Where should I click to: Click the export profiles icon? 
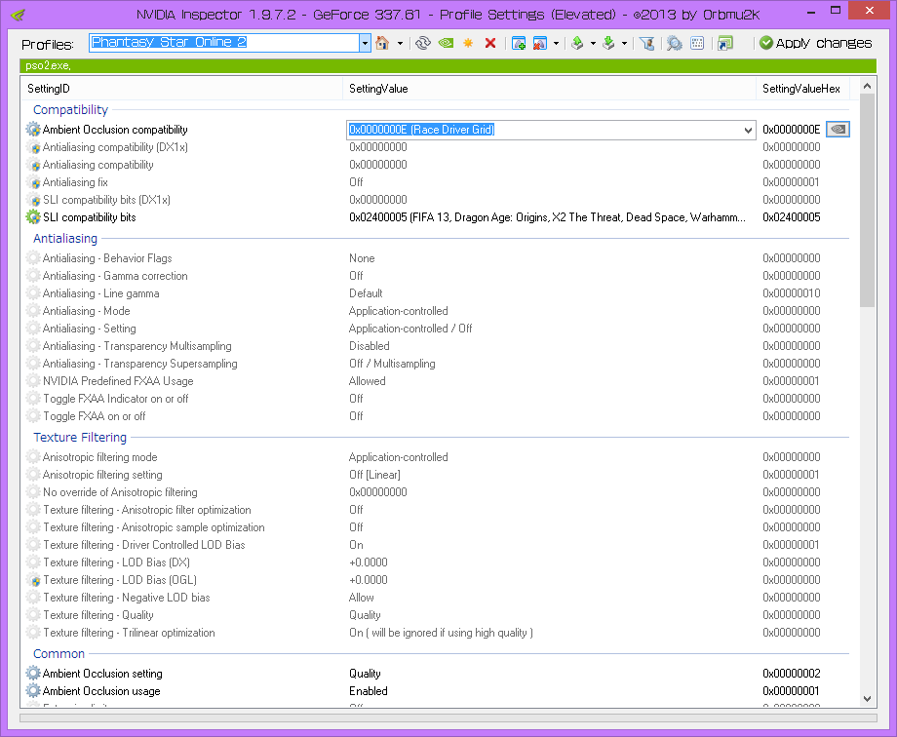tap(578, 43)
